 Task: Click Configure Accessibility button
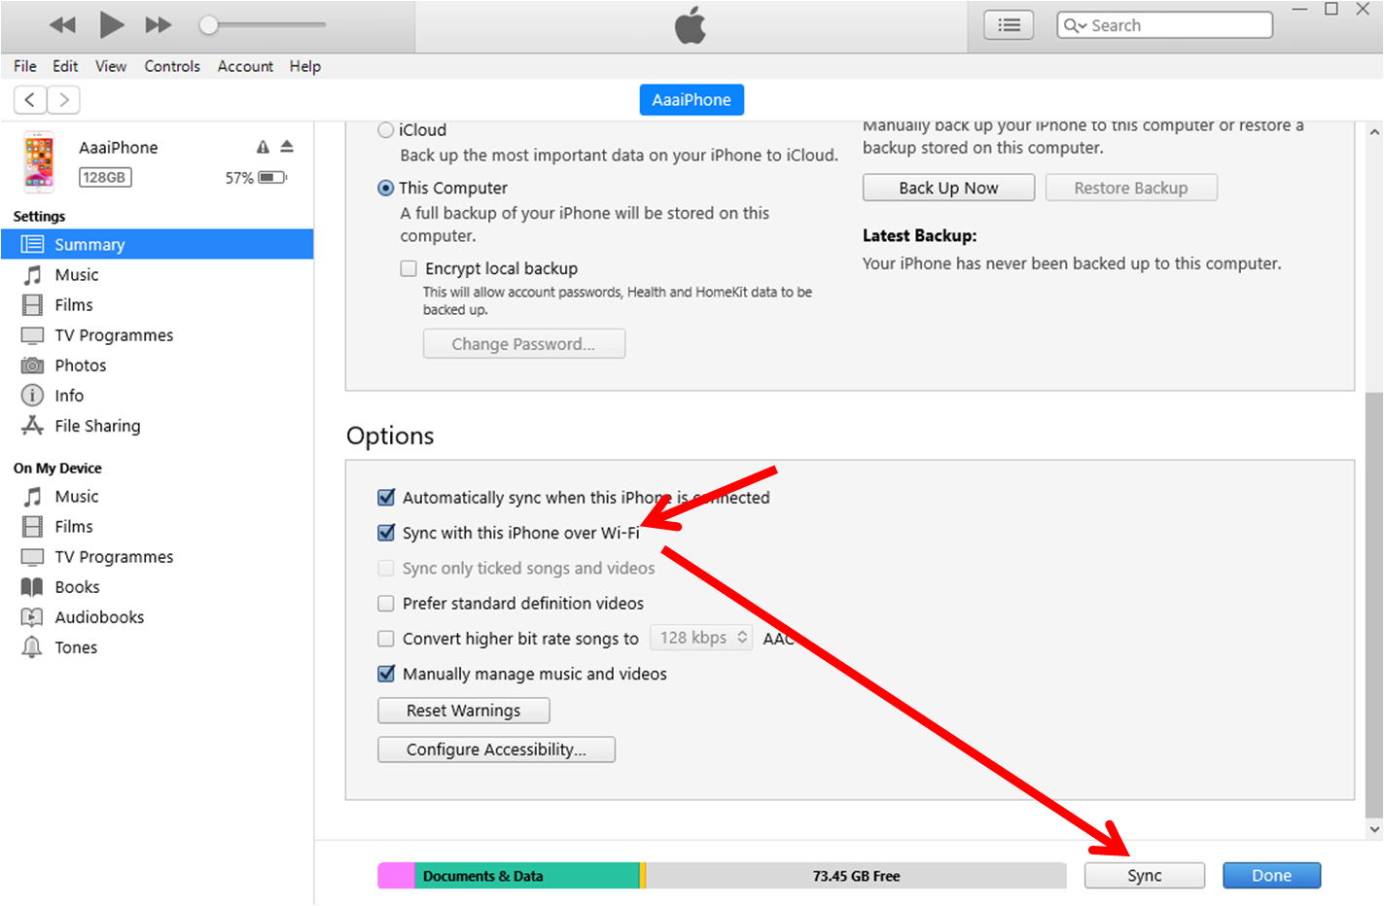click(x=496, y=749)
